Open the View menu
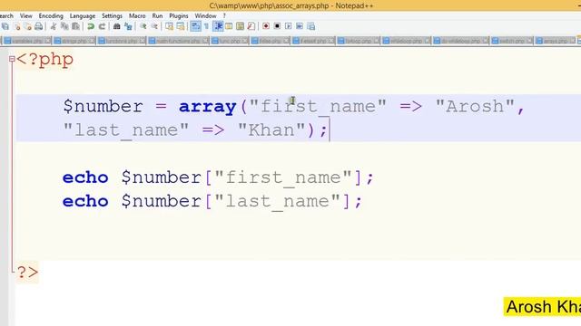Viewport: 581px width, 326px height. point(26,16)
